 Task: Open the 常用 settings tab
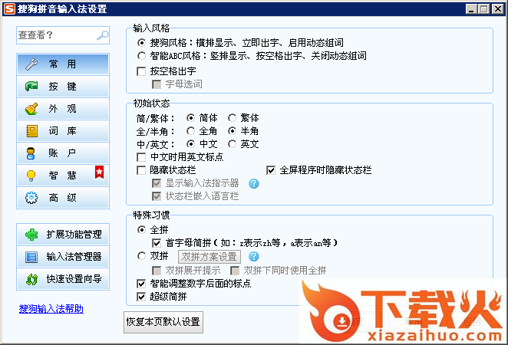point(63,64)
